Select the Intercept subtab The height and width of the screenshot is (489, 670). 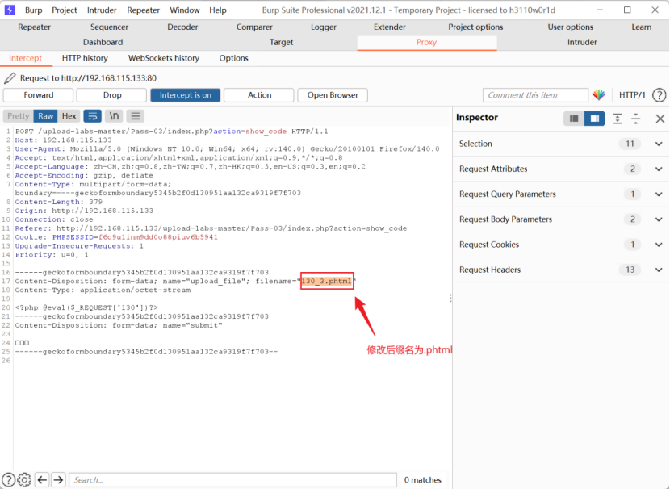point(25,58)
